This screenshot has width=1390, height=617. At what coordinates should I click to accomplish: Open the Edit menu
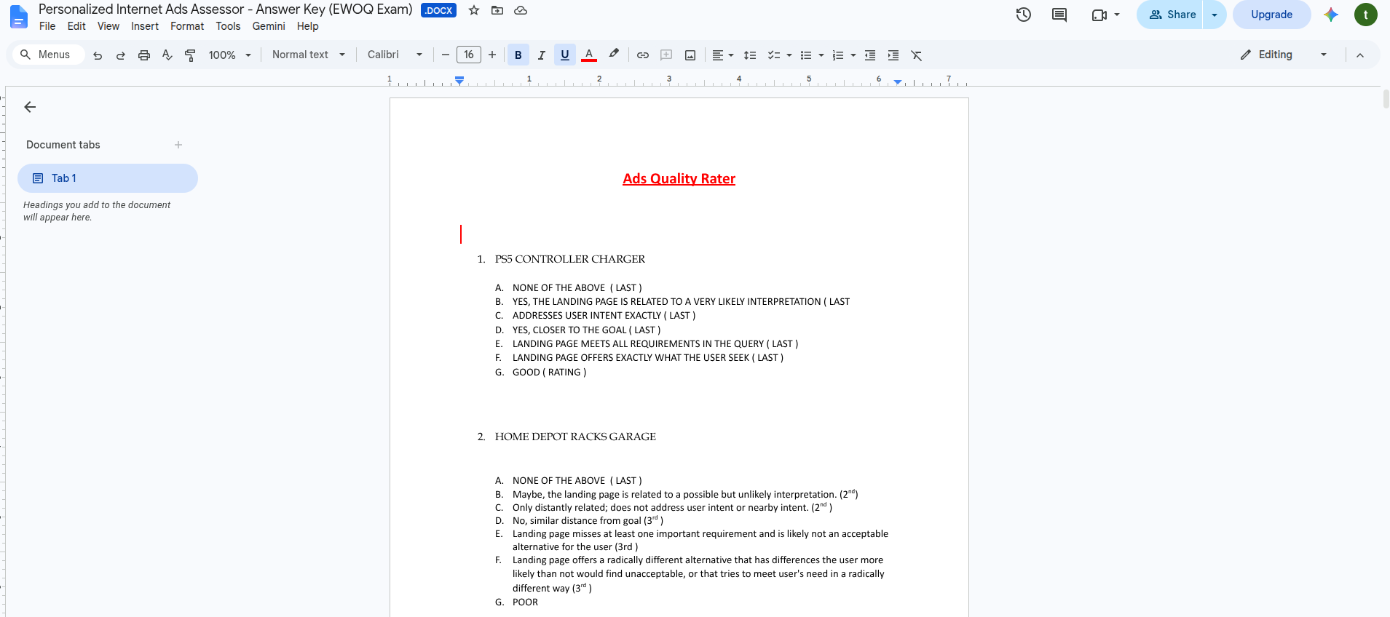[76, 26]
